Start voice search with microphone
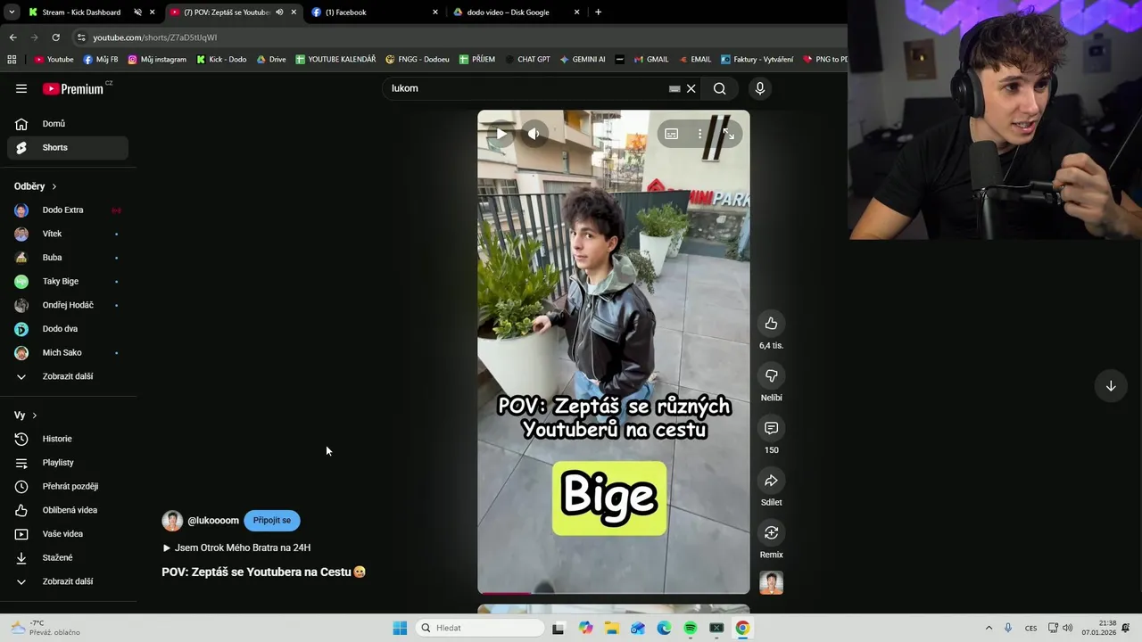 (760, 88)
